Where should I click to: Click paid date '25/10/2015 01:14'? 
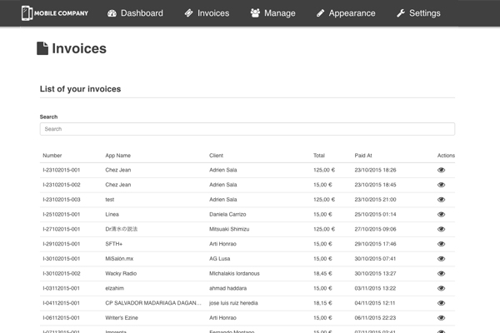375,215
